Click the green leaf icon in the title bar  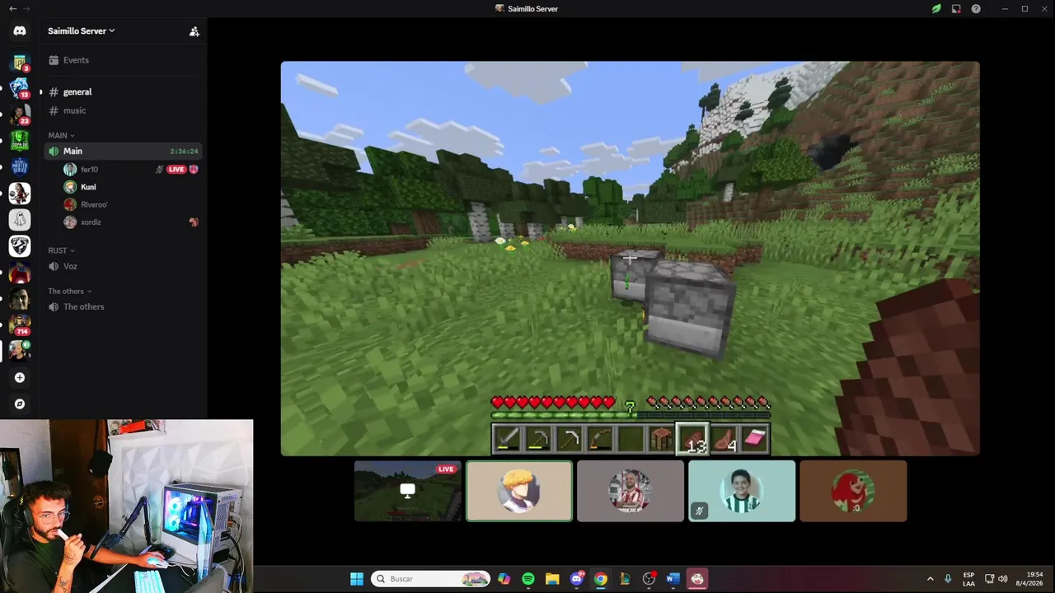936,9
